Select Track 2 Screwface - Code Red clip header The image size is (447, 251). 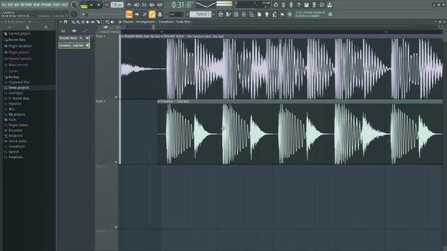click(x=300, y=101)
